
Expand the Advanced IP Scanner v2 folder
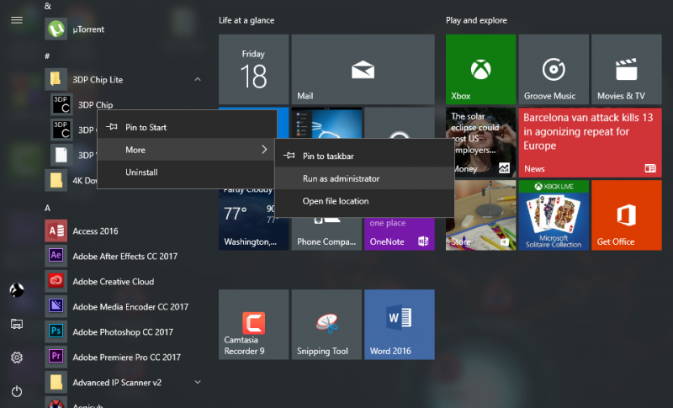coord(198,383)
